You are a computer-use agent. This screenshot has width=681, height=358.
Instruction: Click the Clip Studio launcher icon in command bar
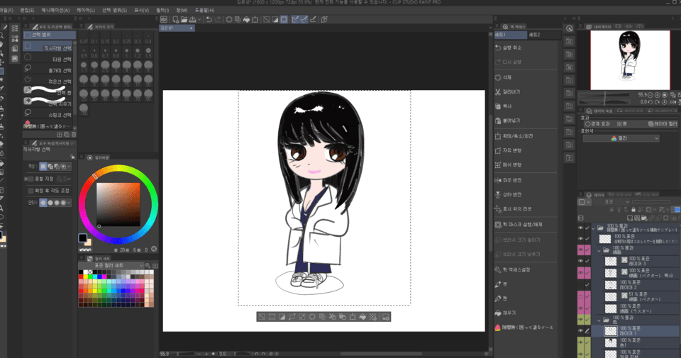click(164, 20)
